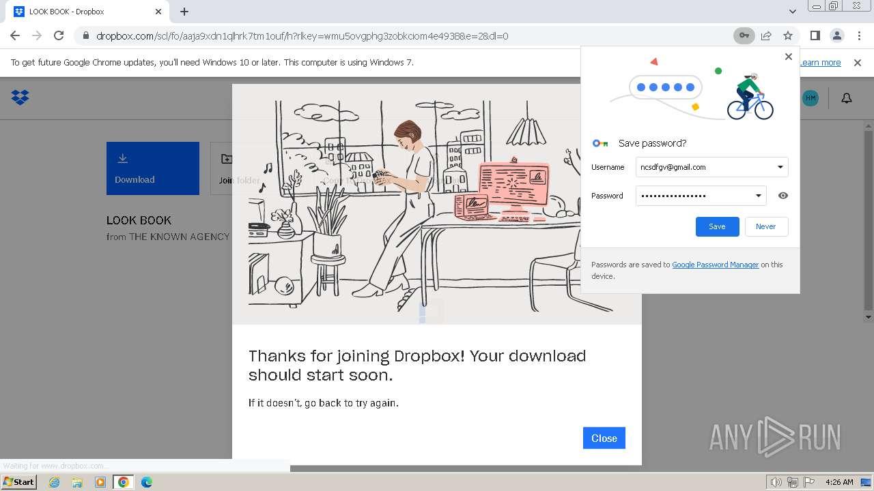Click the 4:26 AM clock
Screen dimensions: 874x491
(x=839, y=482)
